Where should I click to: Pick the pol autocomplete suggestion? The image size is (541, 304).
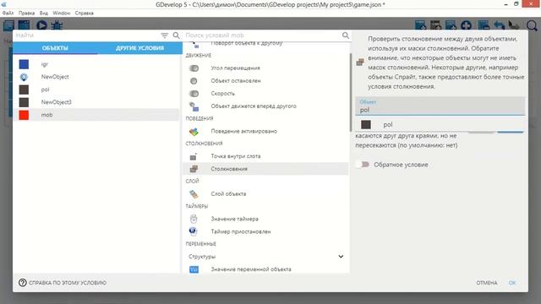coord(440,124)
